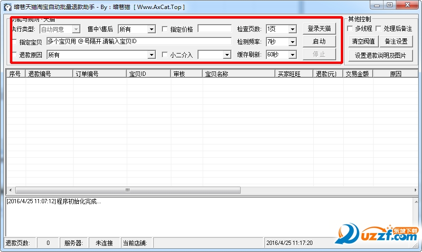Image resolution: width=422 pixels, height=252 pixels.
Task: Click the app cat icon in title bar
Action: click(7, 7)
